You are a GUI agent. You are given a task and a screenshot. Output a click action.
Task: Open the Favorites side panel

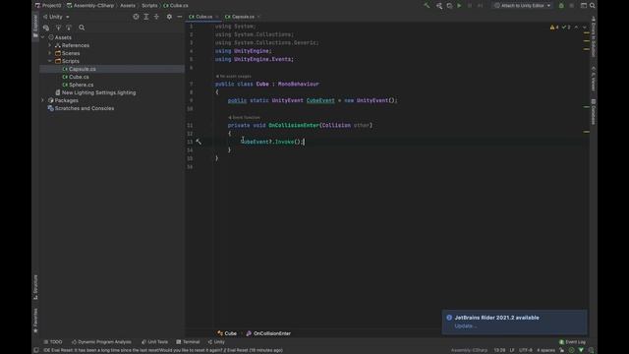[x=35, y=321]
